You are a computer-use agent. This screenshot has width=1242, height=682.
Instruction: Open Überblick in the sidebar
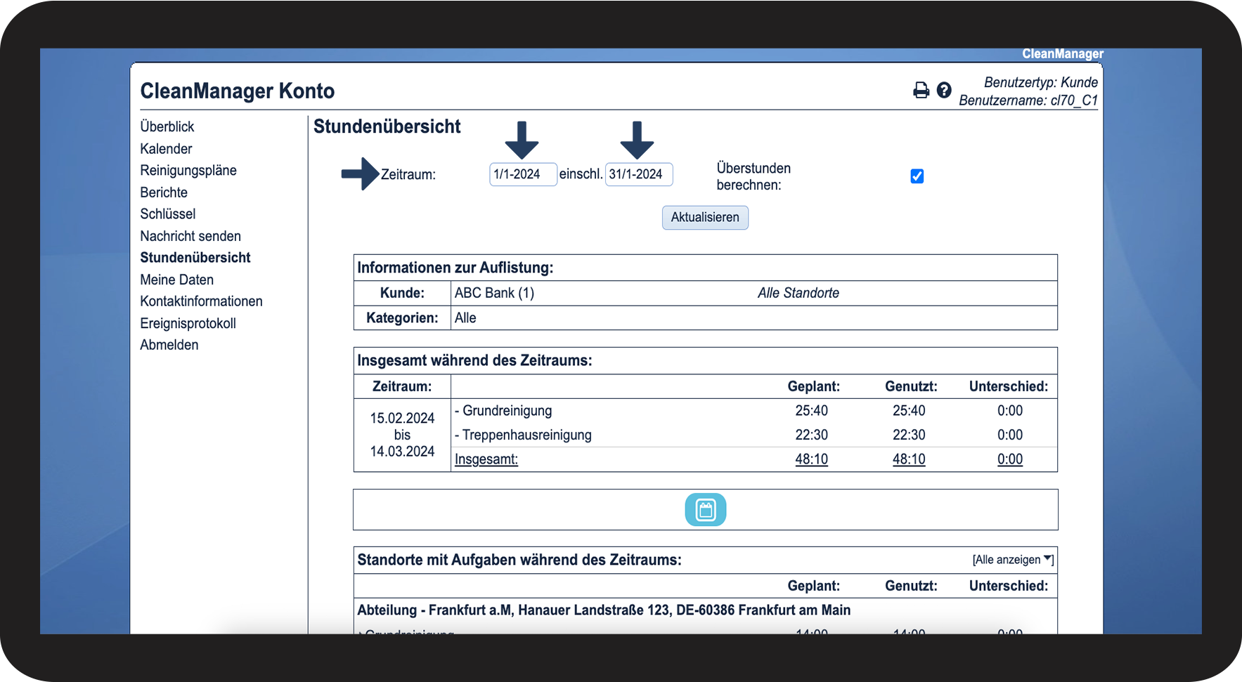click(167, 126)
